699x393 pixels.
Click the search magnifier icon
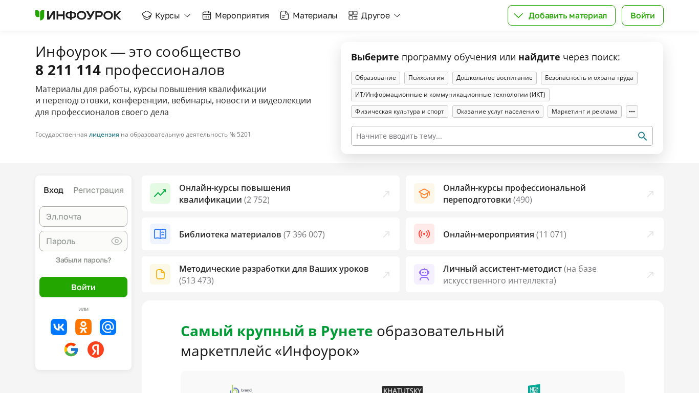pos(642,136)
